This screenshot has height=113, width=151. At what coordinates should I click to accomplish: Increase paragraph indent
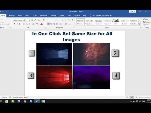65,20
